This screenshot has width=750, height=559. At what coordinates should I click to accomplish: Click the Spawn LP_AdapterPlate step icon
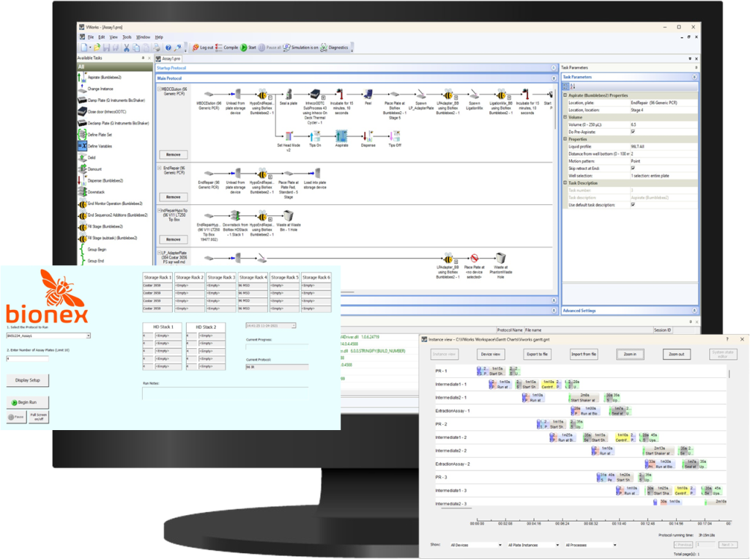[421, 94]
